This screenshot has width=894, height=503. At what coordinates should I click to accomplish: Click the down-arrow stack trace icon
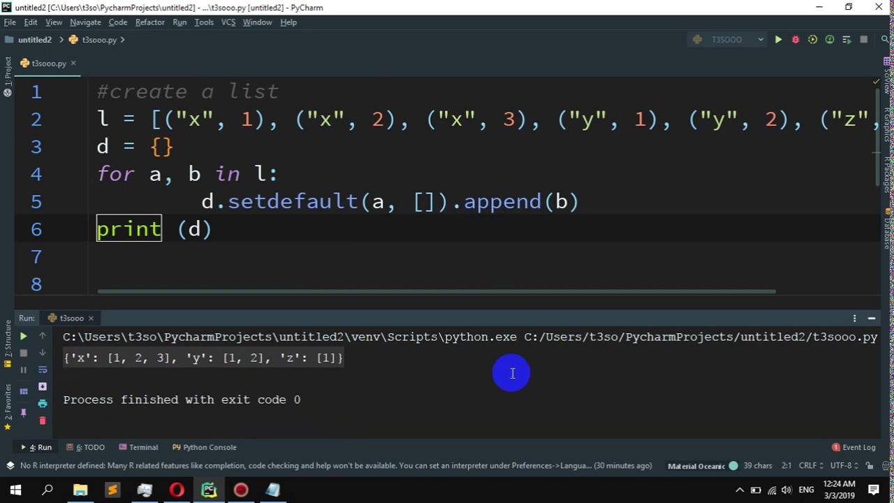pyautogui.click(x=43, y=353)
